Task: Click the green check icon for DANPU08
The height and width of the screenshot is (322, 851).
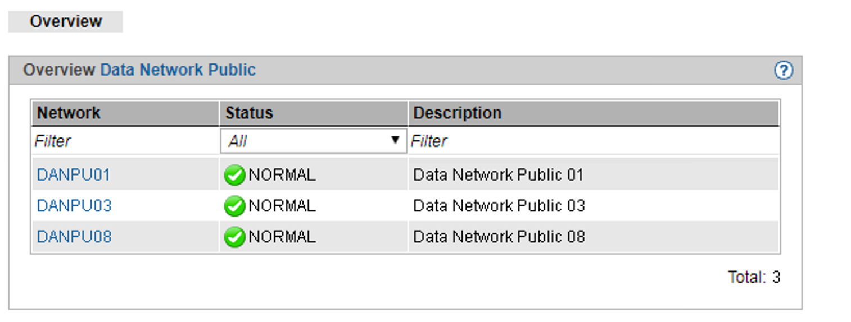Action: [x=234, y=237]
